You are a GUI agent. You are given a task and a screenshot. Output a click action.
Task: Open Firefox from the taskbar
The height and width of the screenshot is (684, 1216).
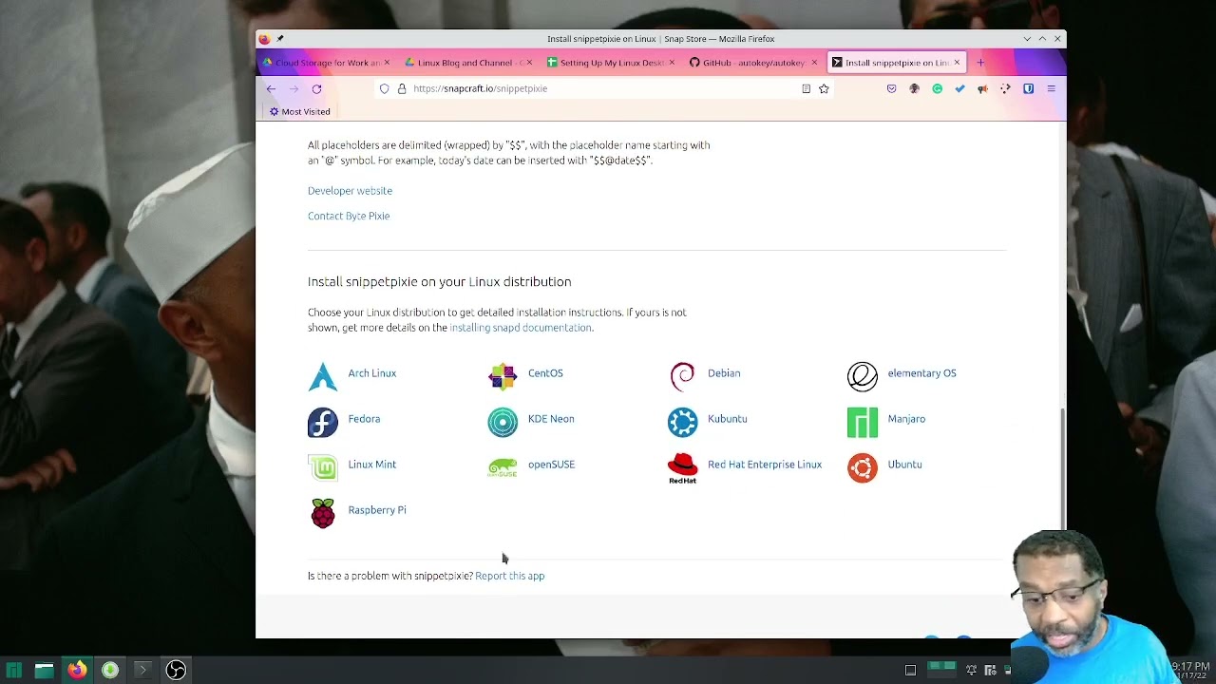coord(77,670)
